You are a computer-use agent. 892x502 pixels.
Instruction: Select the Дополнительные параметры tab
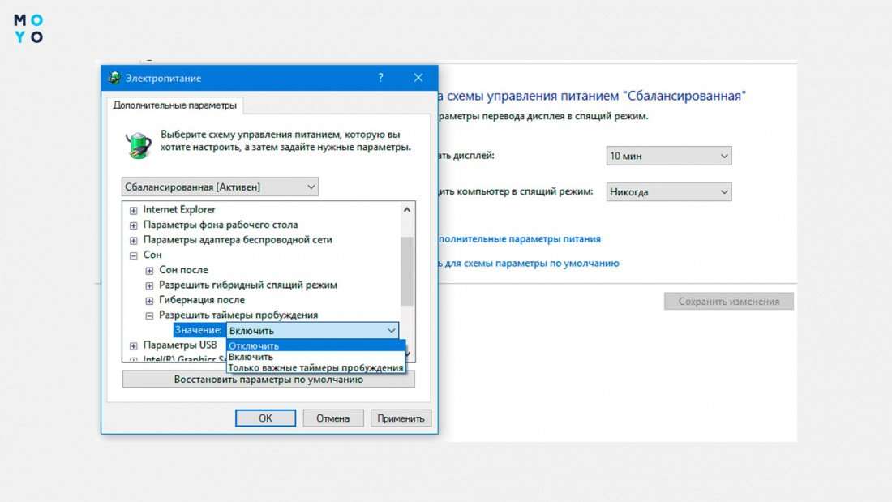click(175, 105)
